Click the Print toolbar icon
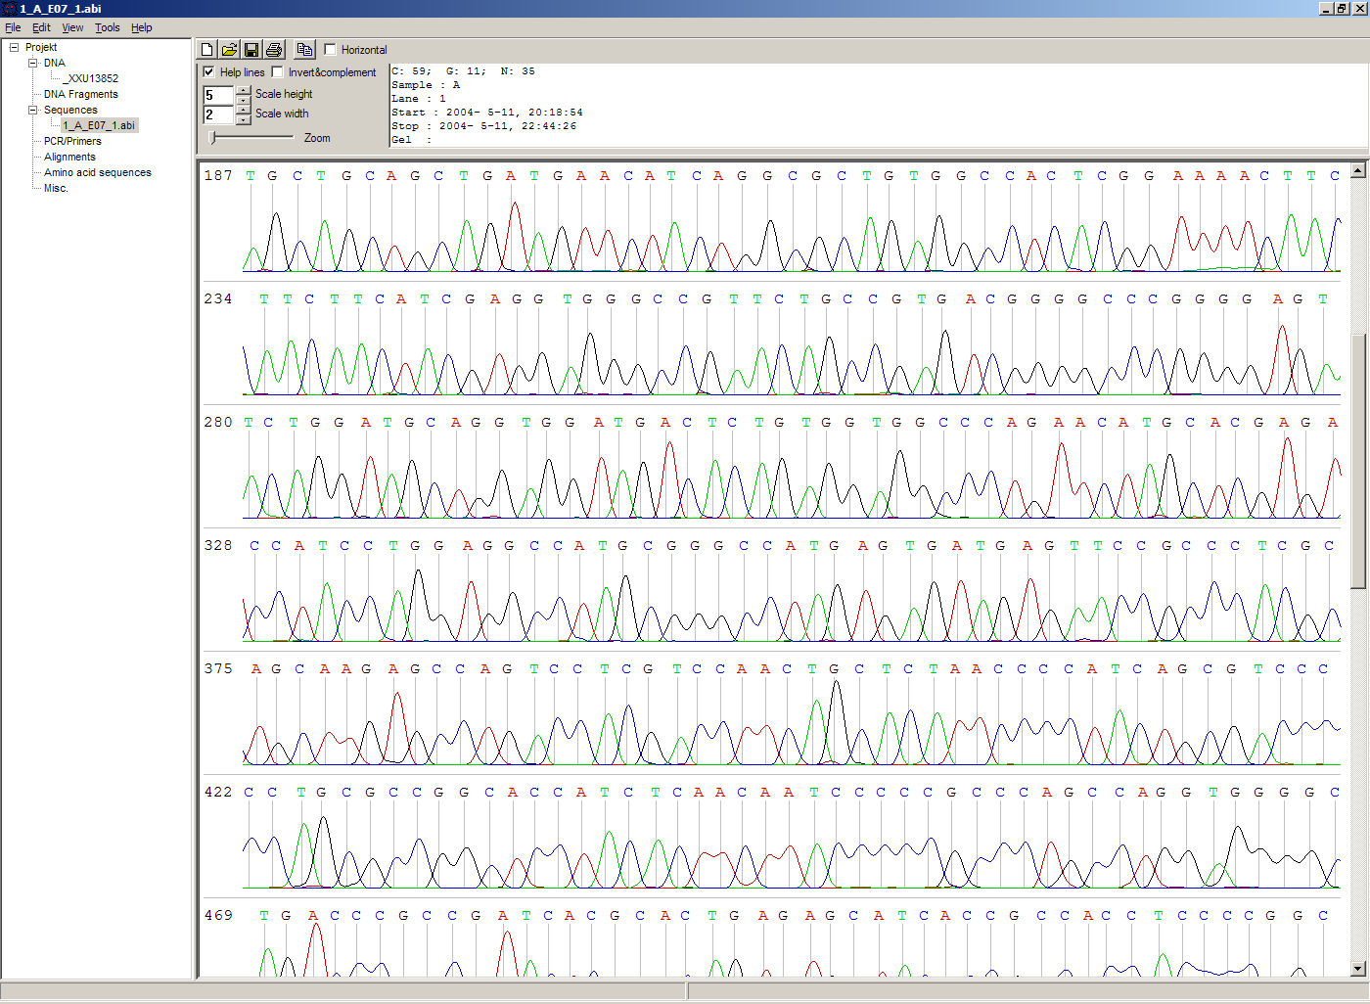Viewport: 1370px width, 1004px height. (x=274, y=49)
